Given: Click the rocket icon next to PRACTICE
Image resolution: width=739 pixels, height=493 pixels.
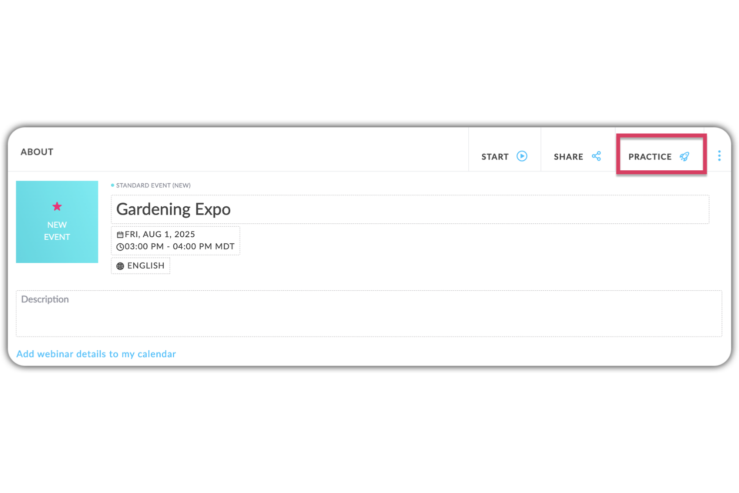Looking at the screenshot, I should click(684, 156).
